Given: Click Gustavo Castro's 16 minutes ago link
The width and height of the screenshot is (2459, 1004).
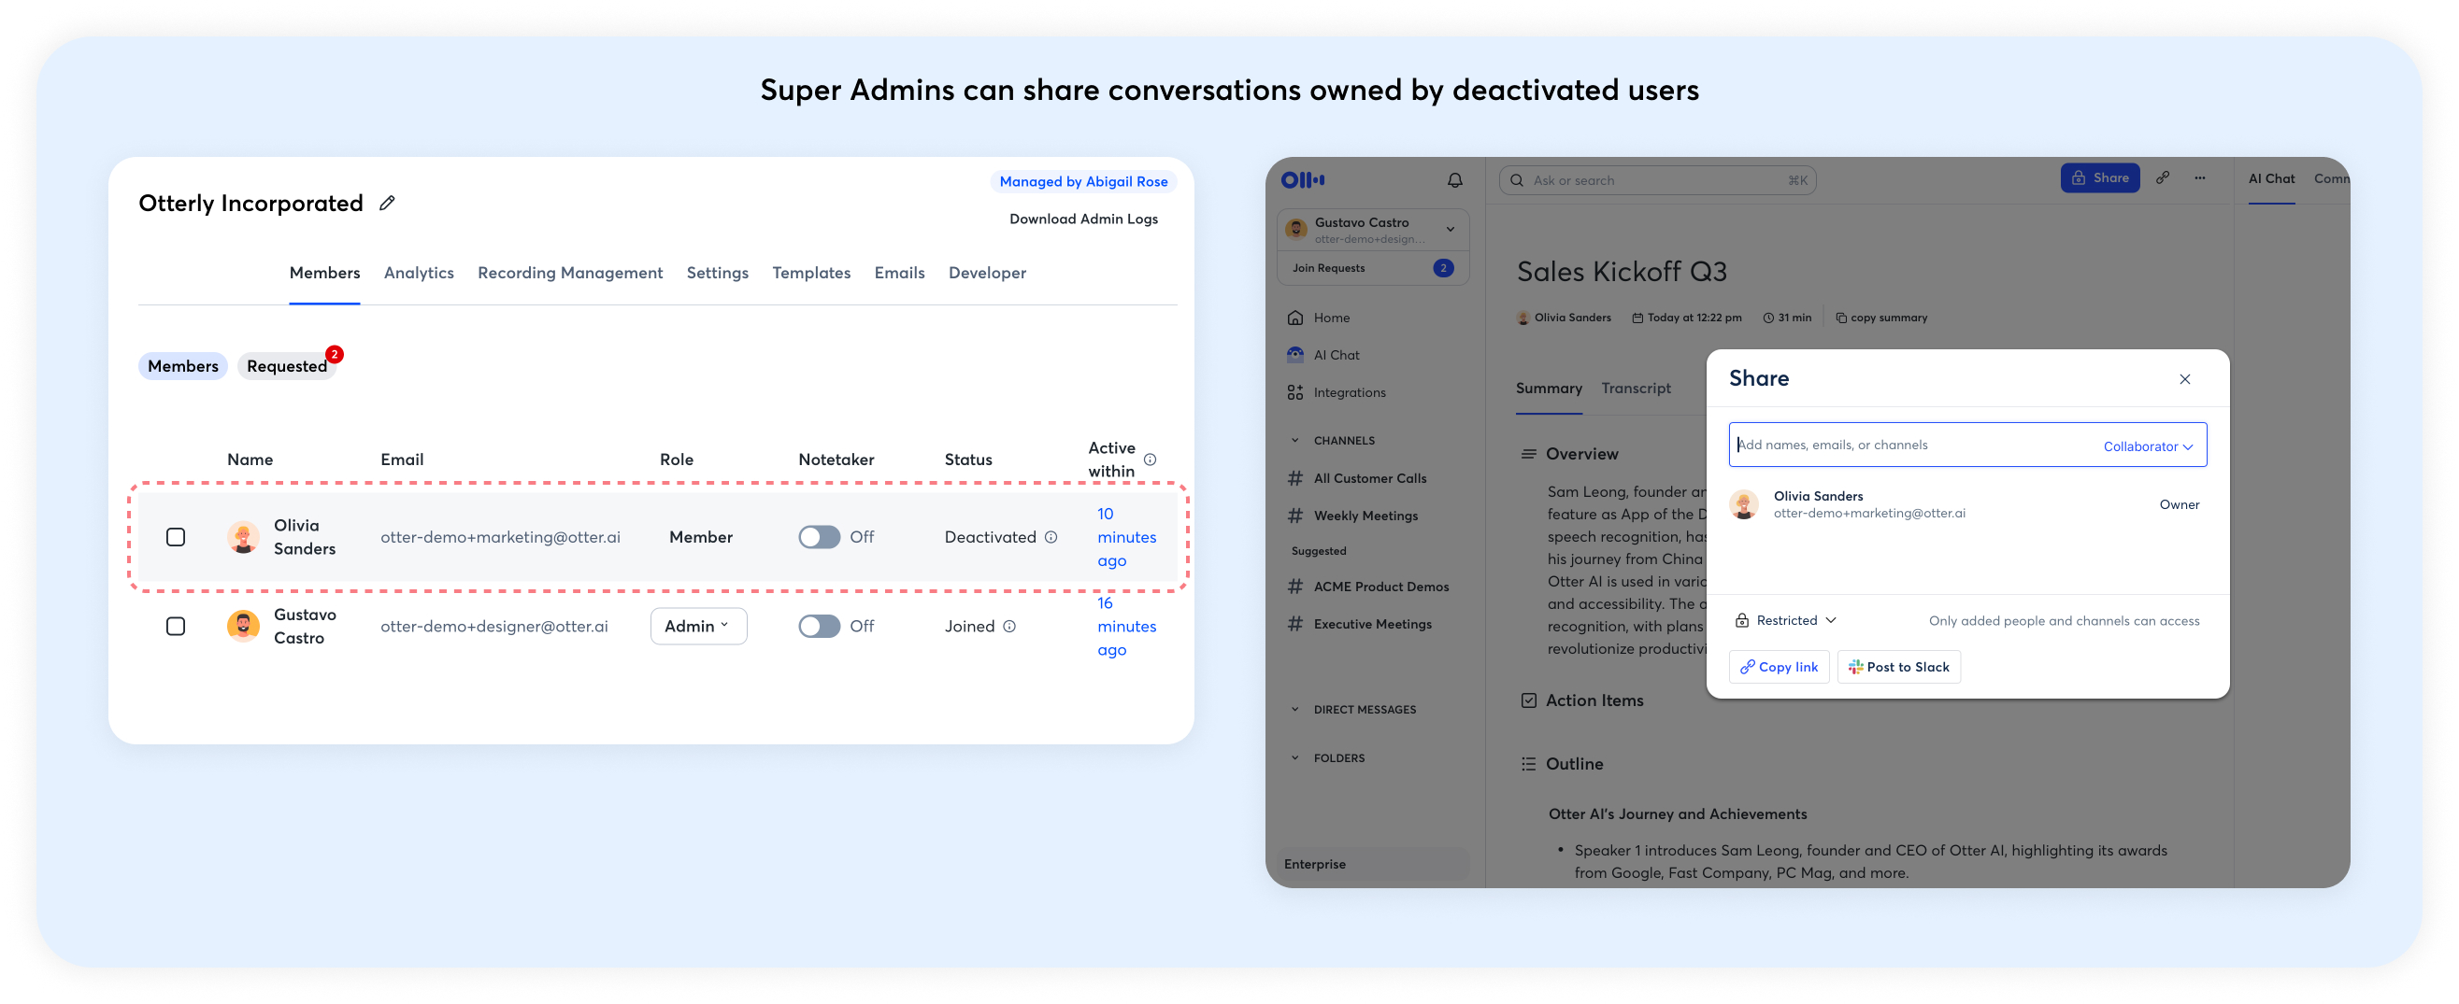Looking at the screenshot, I should point(1126,627).
